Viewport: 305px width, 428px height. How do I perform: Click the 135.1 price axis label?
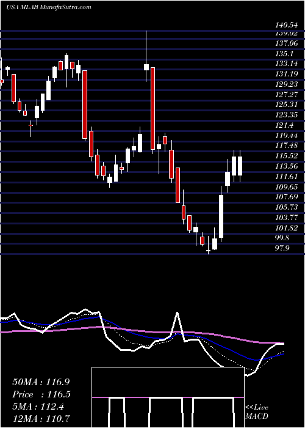(x=284, y=54)
